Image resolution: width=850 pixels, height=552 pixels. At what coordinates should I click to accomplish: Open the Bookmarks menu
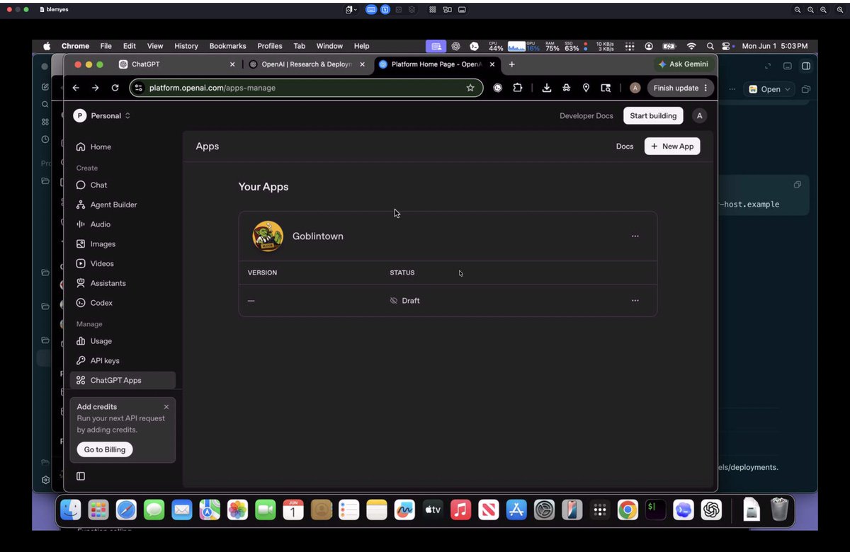[x=227, y=46]
